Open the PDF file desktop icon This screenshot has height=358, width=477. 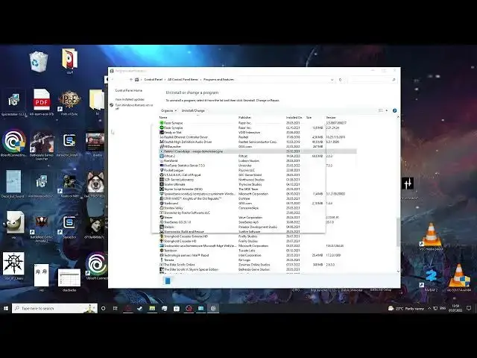click(x=42, y=100)
